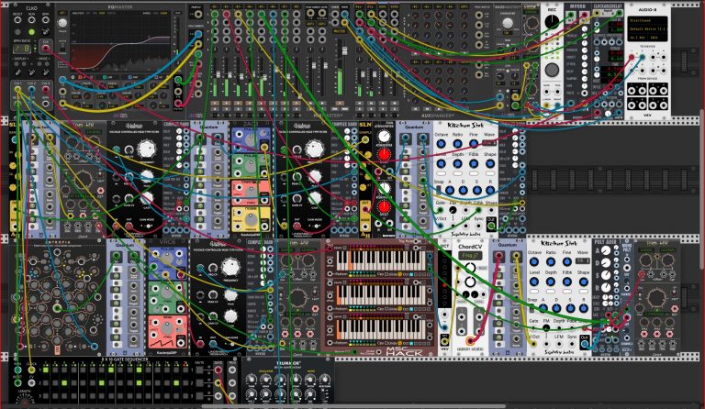Click the EQMaster track select knob
This screenshot has height=409, width=705.
click(x=63, y=23)
